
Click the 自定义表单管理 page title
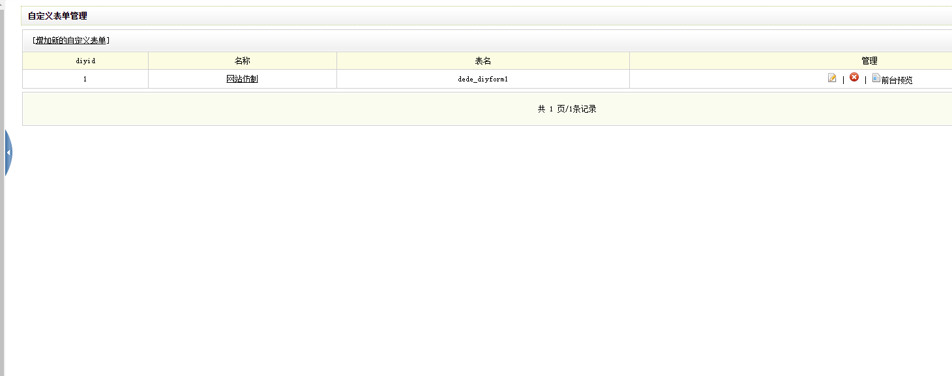point(57,16)
